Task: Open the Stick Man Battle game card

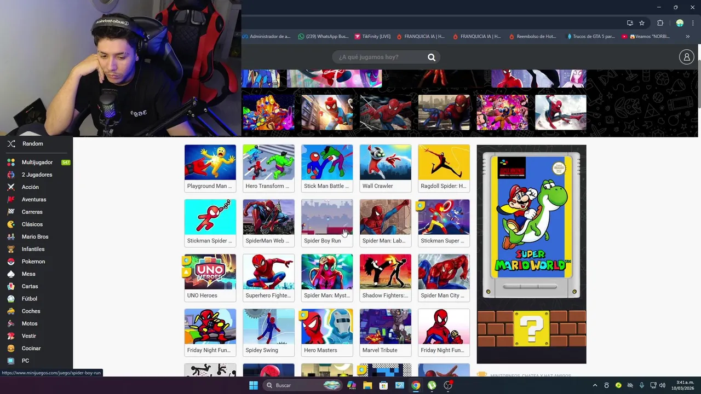Action: (327, 168)
